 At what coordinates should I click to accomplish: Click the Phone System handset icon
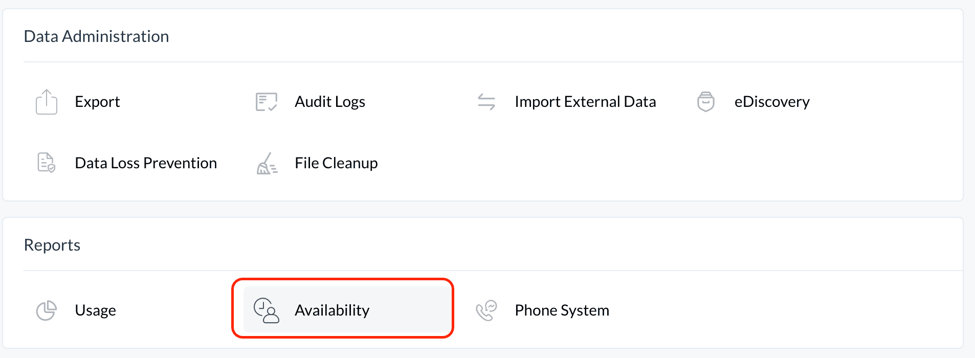coord(486,310)
